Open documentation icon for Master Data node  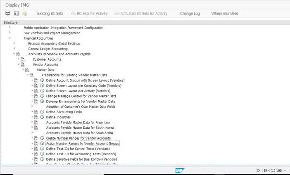(x=27, y=70)
